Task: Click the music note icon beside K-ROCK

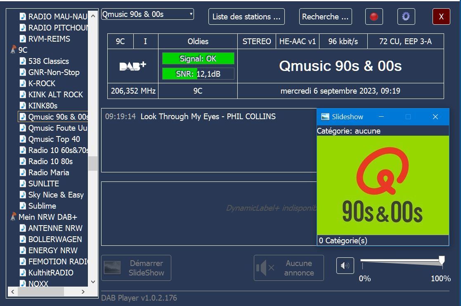Action: [x=23, y=83]
